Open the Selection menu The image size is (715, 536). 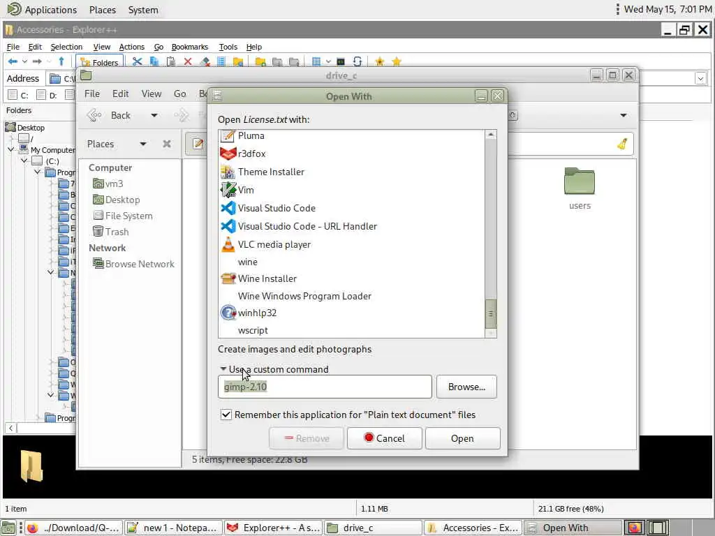(66, 47)
